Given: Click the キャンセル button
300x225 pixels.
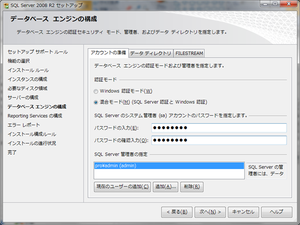Looking at the screenshot, I should click(243, 212).
